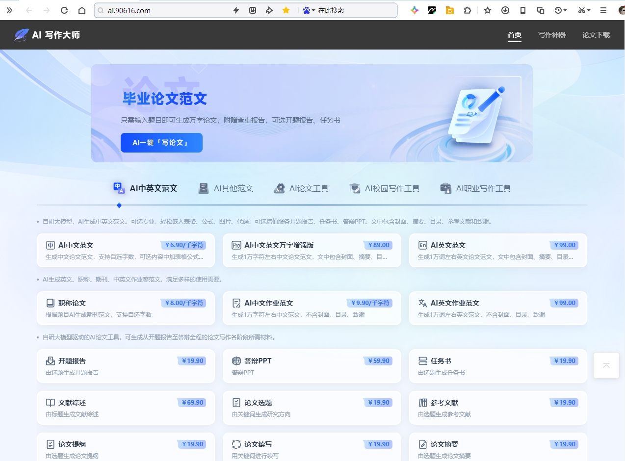Click the lightning bolt icon in address bar

click(x=236, y=10)
